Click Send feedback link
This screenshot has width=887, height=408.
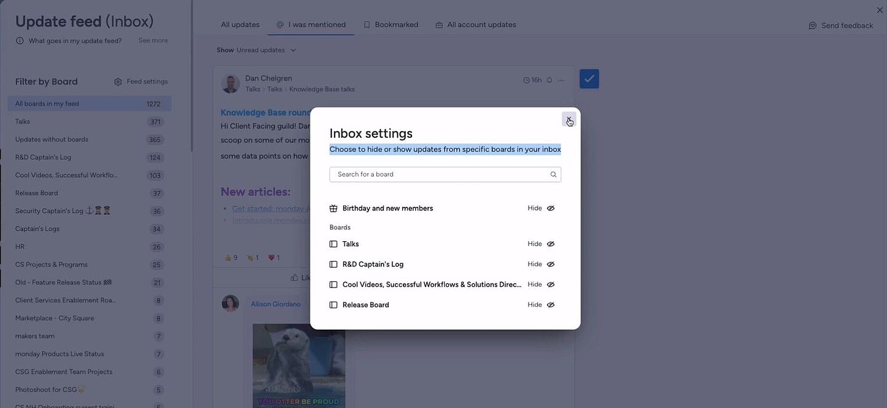841,25
